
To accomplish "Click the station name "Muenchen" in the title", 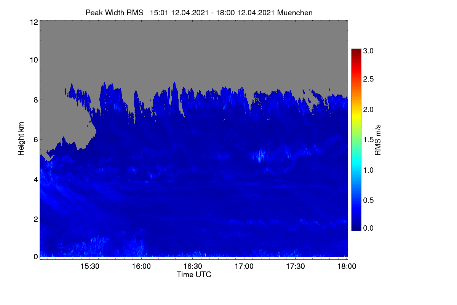I will click(295, 13).
